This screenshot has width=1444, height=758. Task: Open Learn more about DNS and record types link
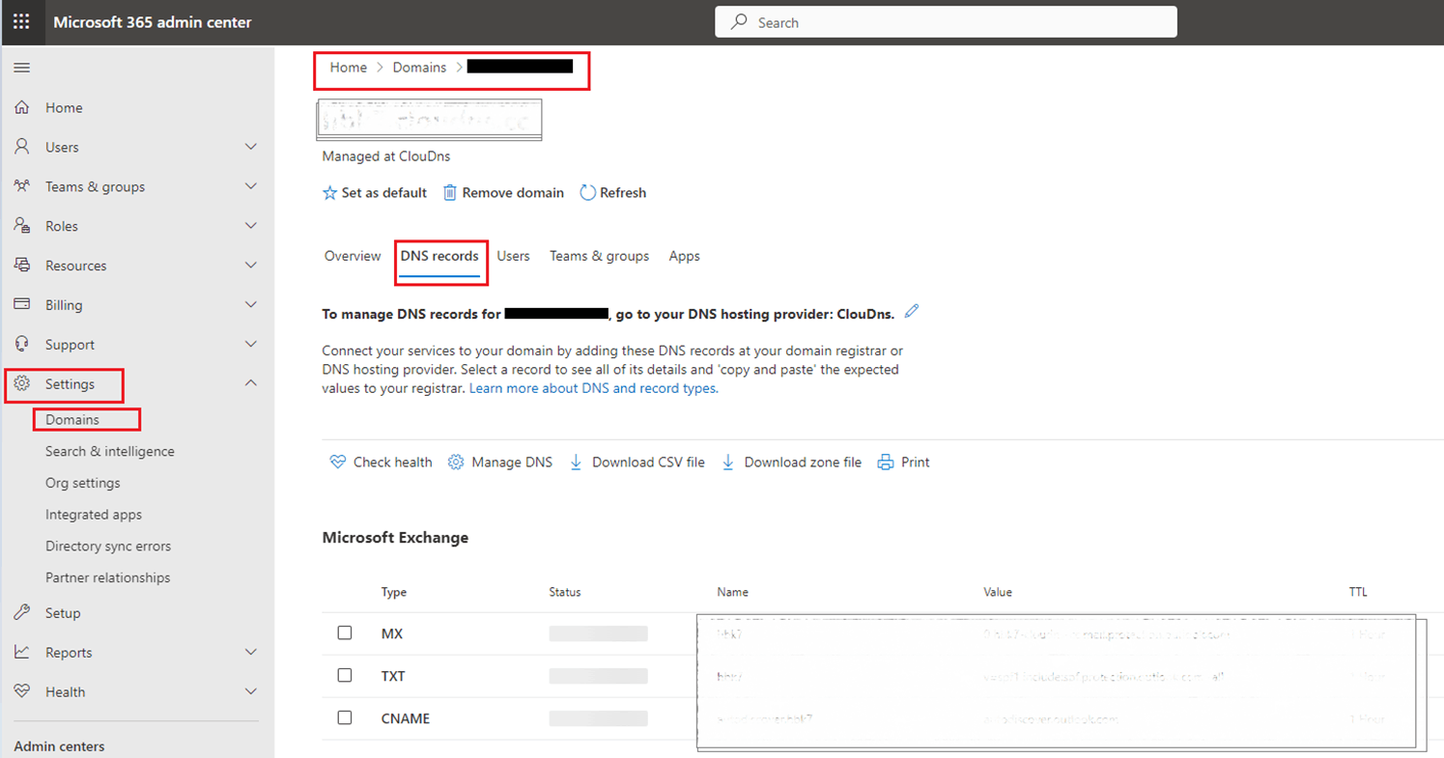593,388
